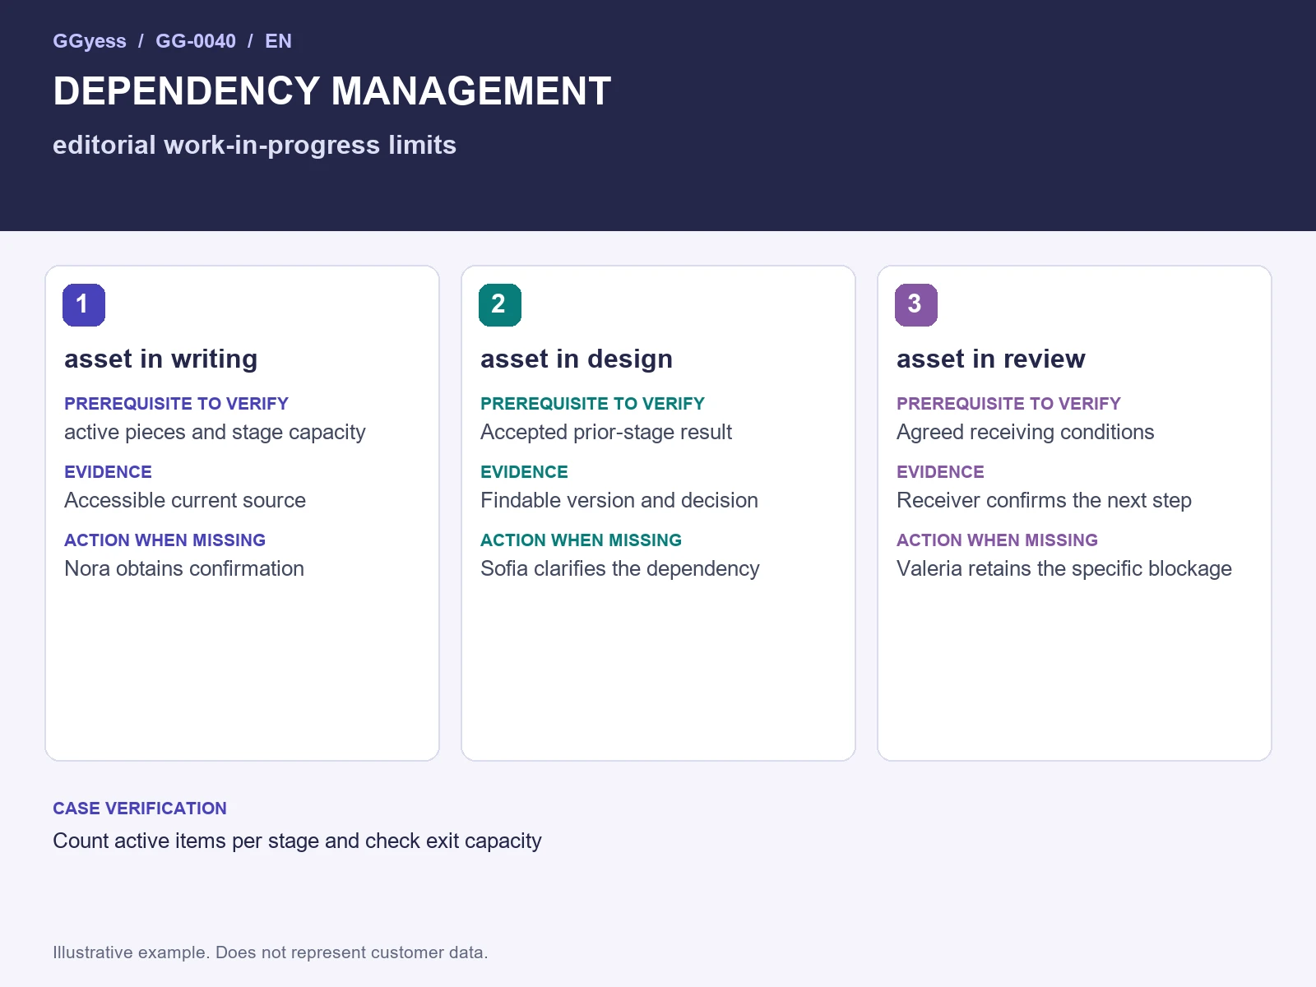The width and height of the screenshot is (1316, 987).
Task: Open the GGyess breadcrumb
Action: click(x=90, y=41)
